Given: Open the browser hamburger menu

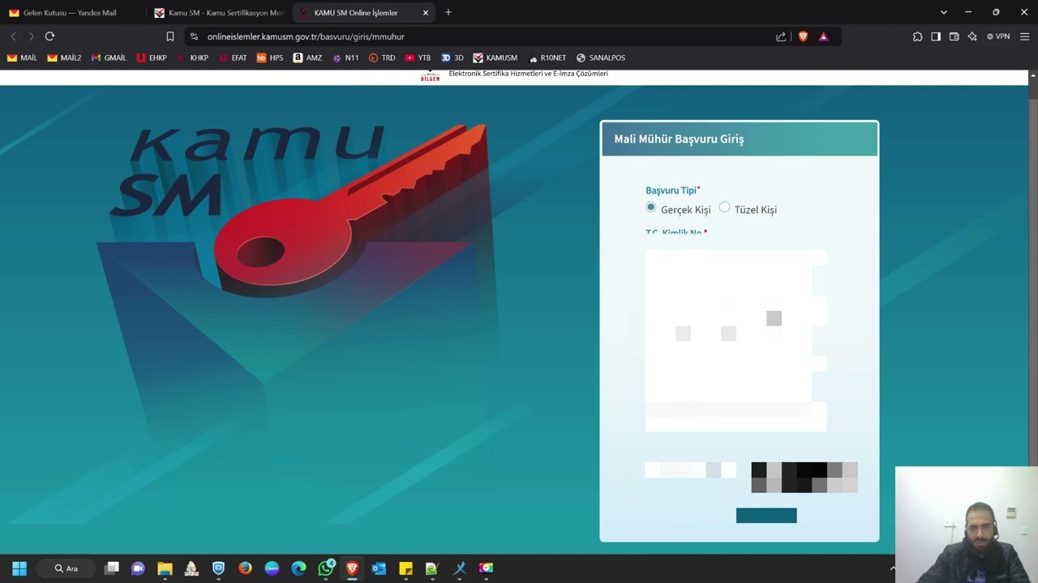Looking at the screenshot, I should [1024, 36].
